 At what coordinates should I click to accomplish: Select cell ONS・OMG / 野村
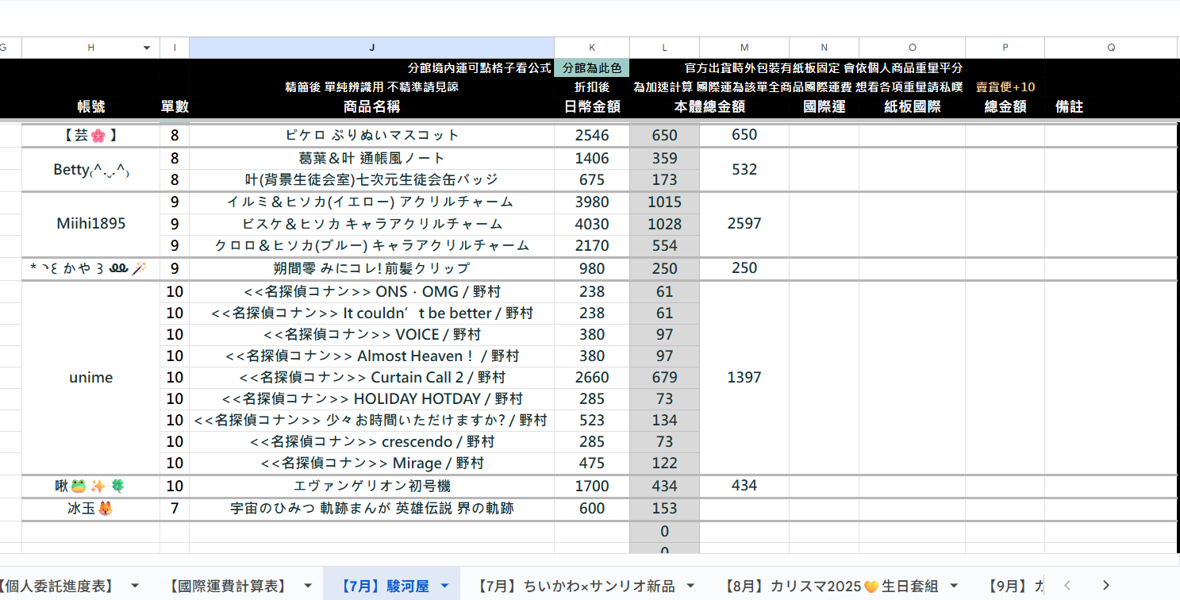(x=371, y=292)
